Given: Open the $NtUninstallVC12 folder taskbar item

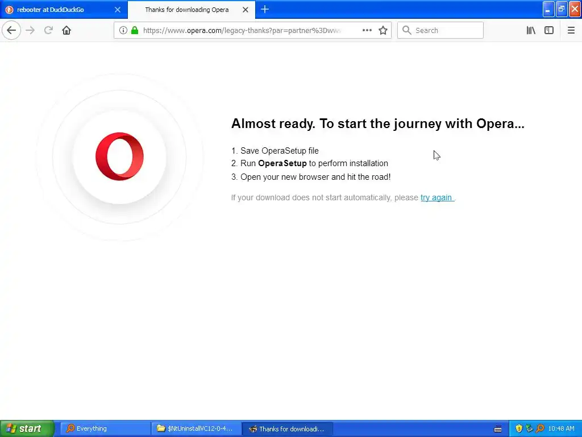Looking at the screenshot, I should coord(197,428).
